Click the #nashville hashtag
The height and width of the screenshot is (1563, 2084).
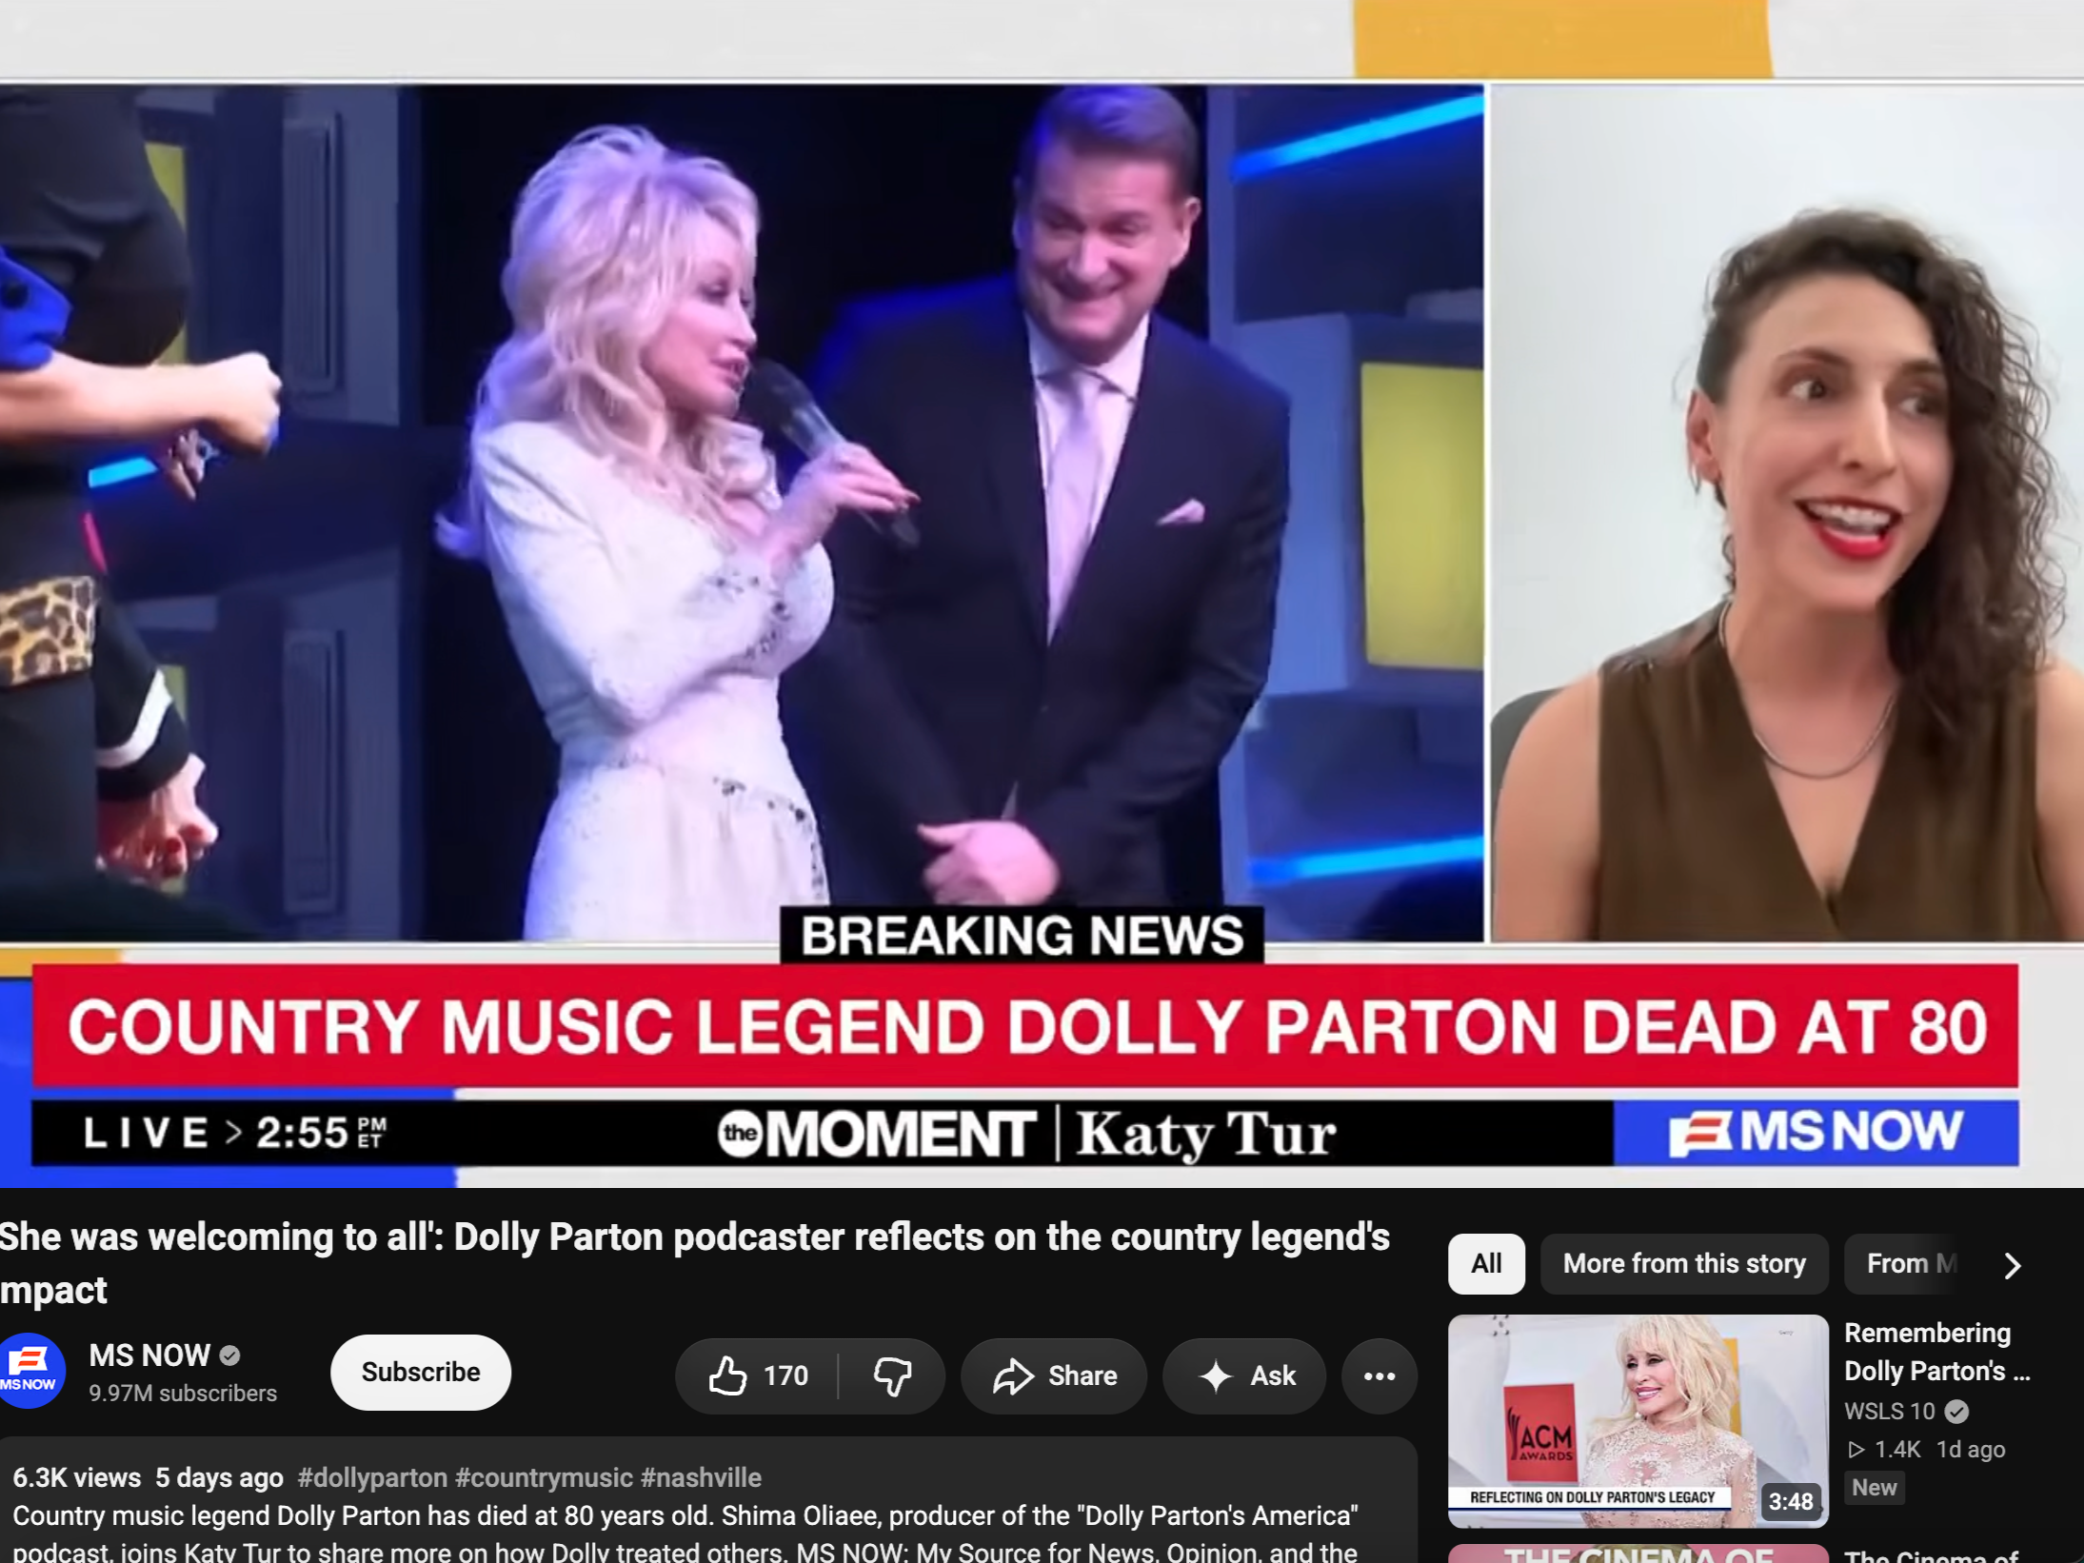[701, 1477]
